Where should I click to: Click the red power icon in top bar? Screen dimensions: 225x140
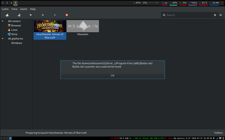coord(222,3)
